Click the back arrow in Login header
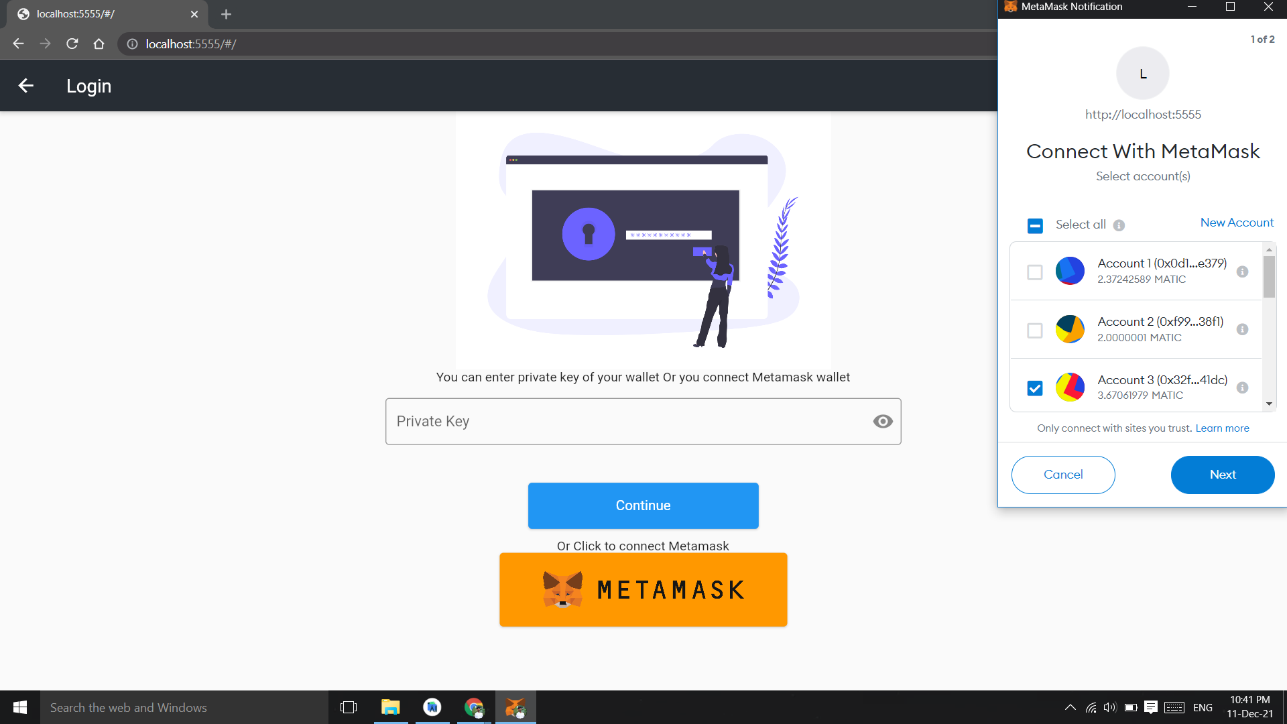 coord(26,86)
